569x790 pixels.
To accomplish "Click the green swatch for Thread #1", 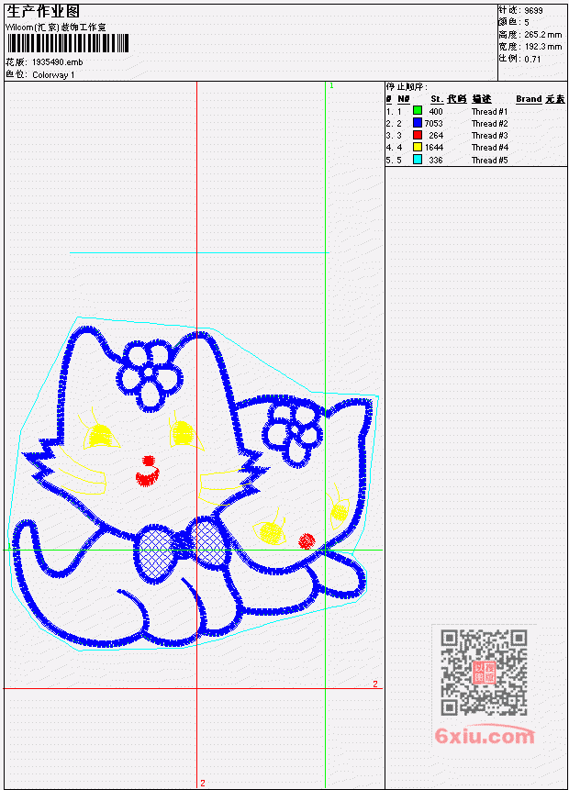I will click(x=418, y=110).
